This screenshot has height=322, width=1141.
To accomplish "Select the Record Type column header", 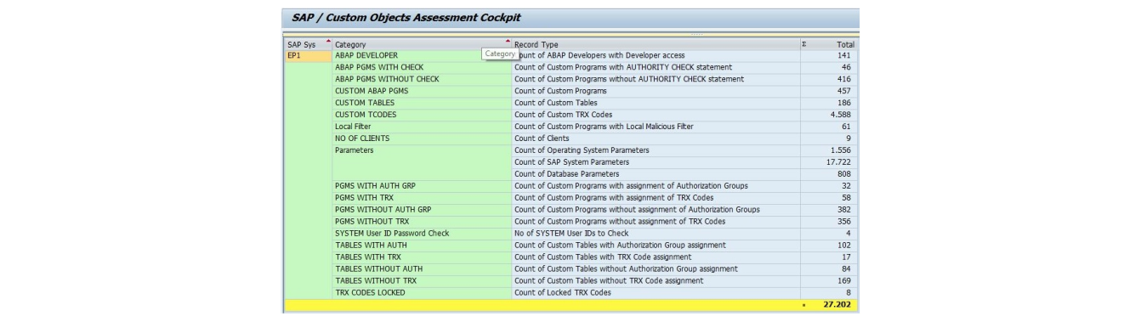I will 656,44.
